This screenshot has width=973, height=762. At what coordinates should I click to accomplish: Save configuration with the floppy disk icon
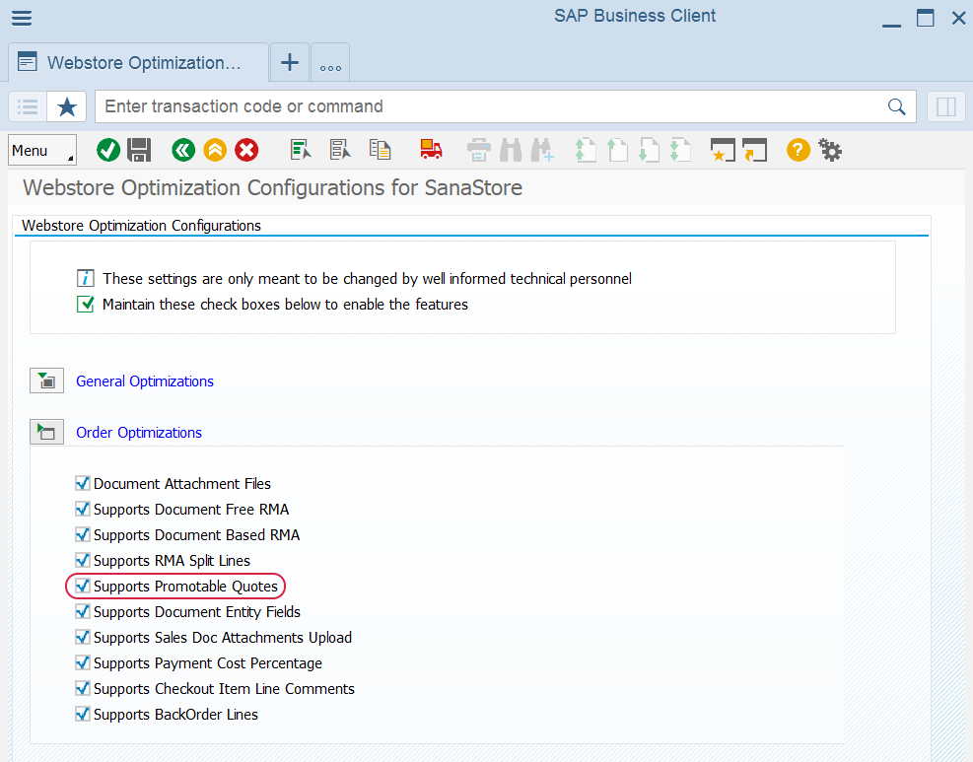[139, 150]
